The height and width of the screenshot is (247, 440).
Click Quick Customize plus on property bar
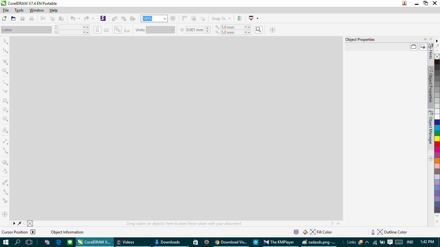point(273,30)
